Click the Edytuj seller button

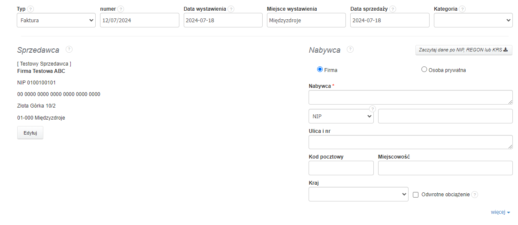[30, 133]
